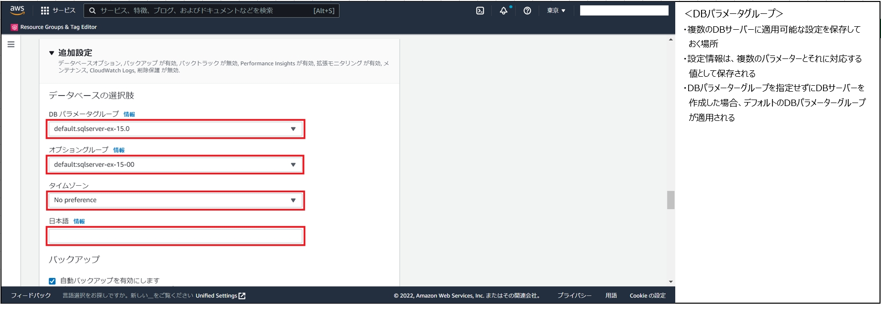Open the 用語 footer link
The width and height of the screenshot is (881, 321).
click(x=611, y=296)
